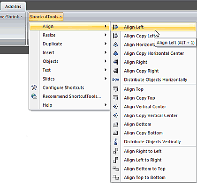Open the ShortcutTools dropdown menu

tap(46, 17)
